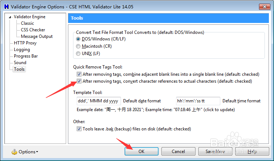The image size is (274, 161).
Task: Go to the Progress Bar settings
Action: [x=26, y=56]
